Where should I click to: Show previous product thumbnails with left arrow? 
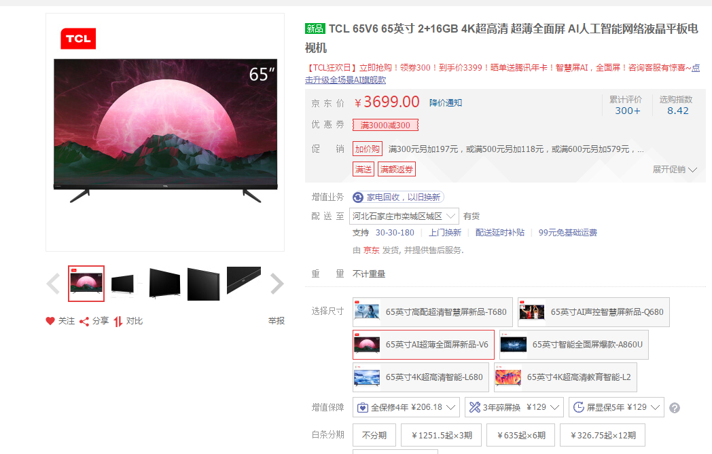click(53, 284)
